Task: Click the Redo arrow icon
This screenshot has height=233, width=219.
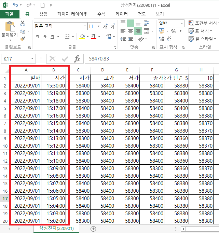Action: pos(29,5)
